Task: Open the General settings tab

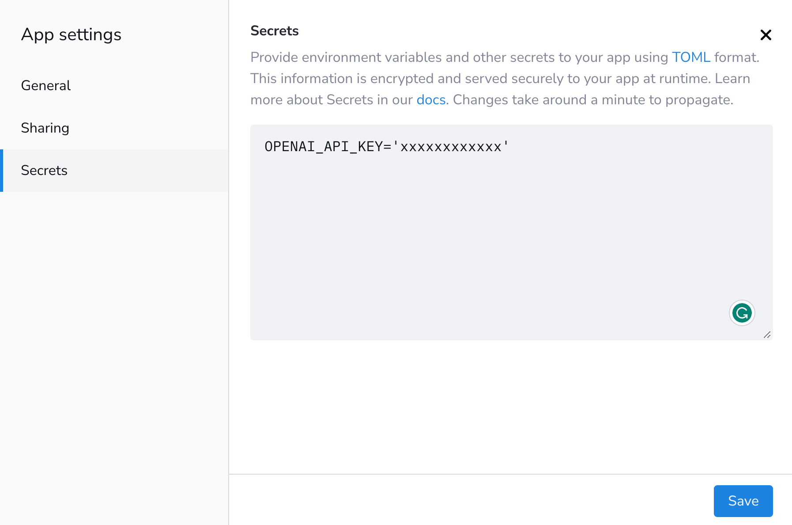Action: click(x=46, y=85)
